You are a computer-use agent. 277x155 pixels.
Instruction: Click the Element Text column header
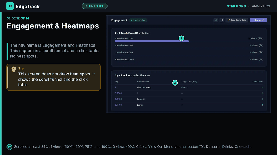pos(143,82)
